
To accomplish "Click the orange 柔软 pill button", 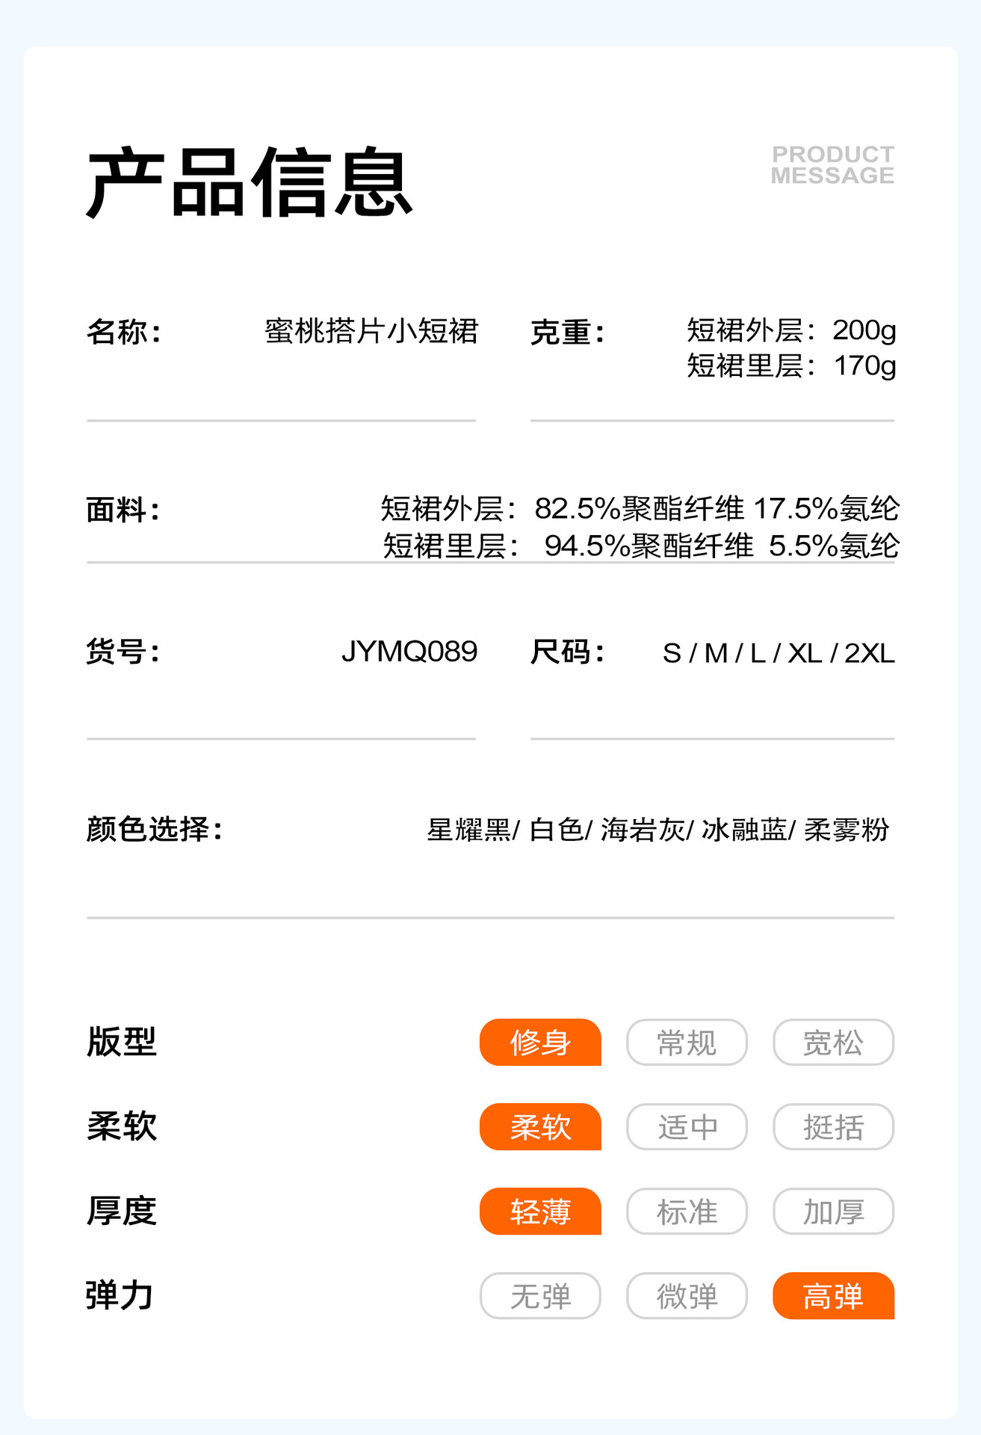I will pyautogui.click(x=540, y=1126).
